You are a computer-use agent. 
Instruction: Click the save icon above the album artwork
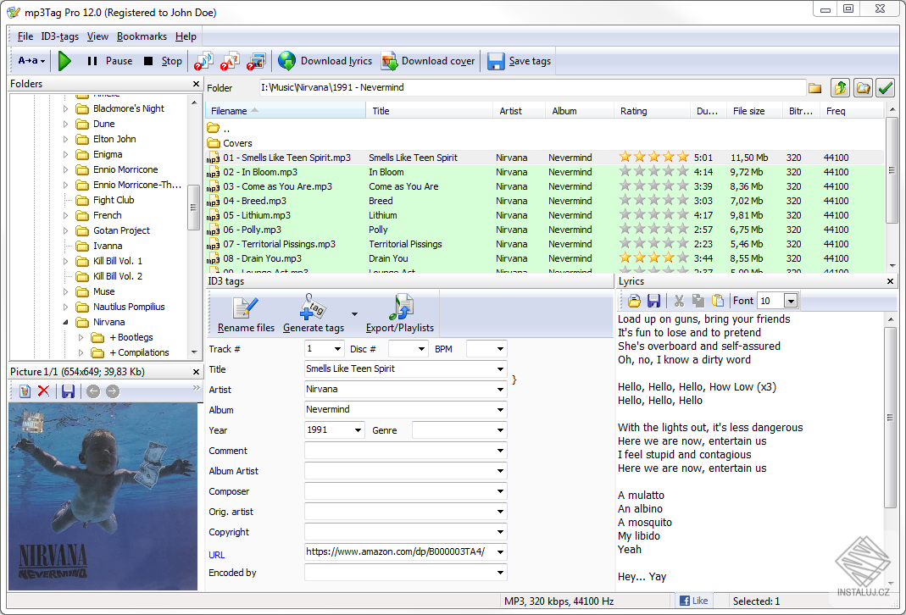(67, 391)
